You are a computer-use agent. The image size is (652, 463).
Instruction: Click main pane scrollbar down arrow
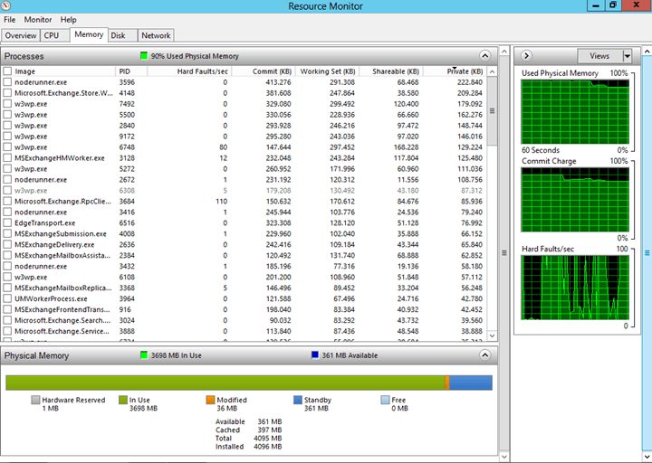point(504,458)
